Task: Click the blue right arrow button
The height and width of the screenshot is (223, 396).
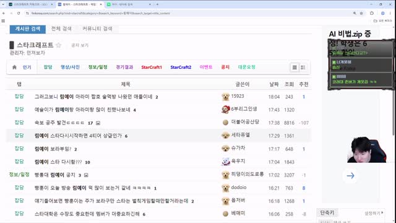Action: (350, 175)
